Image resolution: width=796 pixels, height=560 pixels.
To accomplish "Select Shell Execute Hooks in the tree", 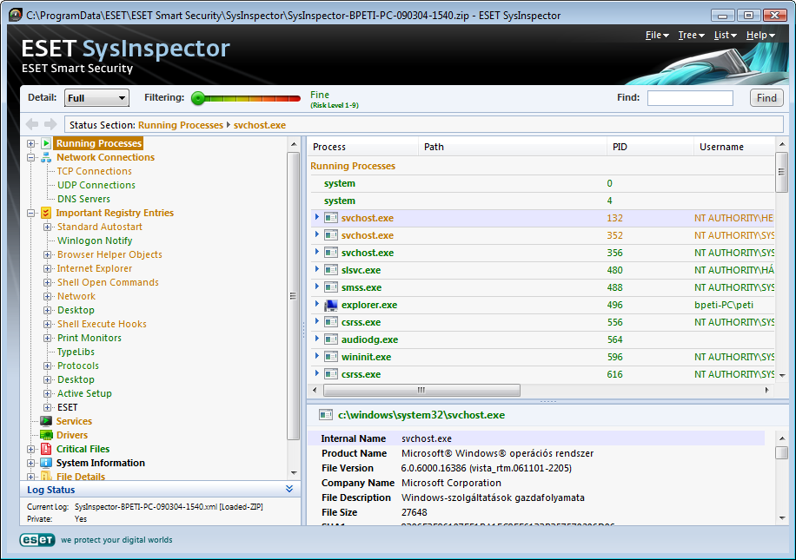I will coord(102,324).
